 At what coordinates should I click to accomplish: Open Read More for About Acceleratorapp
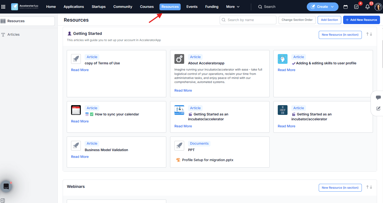pyautogui.click(x=183, y=91)
